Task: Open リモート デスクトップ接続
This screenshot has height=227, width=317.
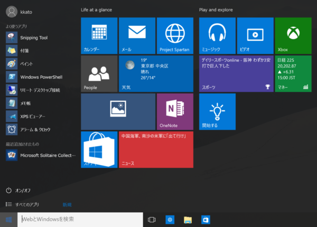Action: tap(41, 90)
